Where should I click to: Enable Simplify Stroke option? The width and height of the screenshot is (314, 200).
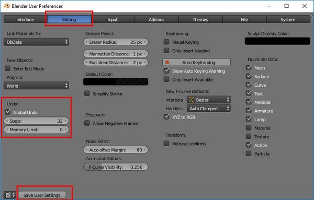[87, 93]
